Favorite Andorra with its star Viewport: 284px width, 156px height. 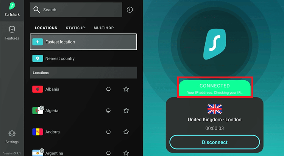click(x=126, y=132)
